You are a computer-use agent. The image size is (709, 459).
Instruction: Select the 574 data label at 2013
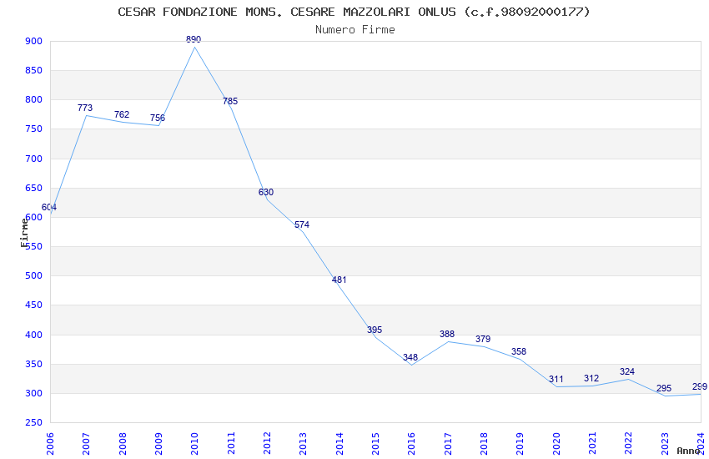(x=302, y=224)
